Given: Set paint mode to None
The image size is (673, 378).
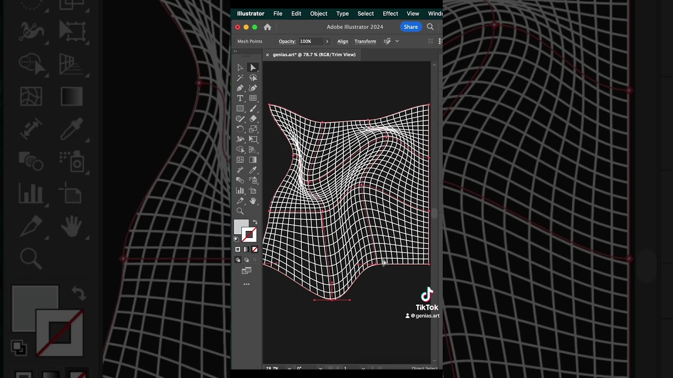Looking at the screenshot, I should 254,249.
